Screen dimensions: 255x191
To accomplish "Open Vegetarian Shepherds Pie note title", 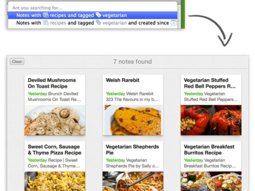I will [132, 150].
